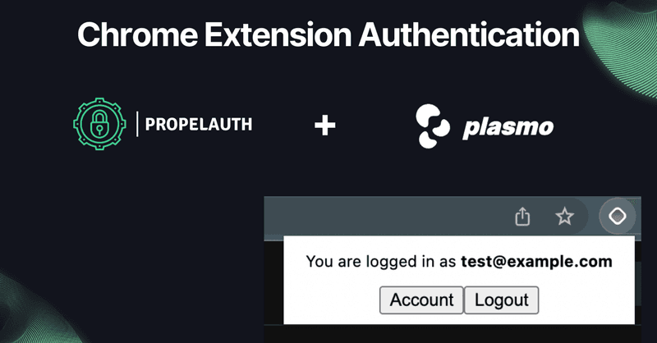
Task: Click the Chrome Extension Authentication heading
Action: [x=328, y=34]
